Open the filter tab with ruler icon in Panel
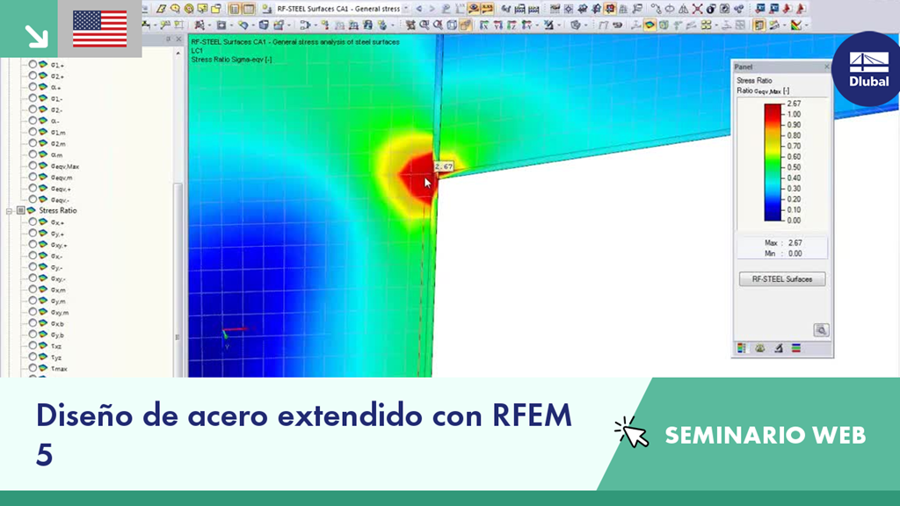The width and height of the screenshot is (900, 506). 779,348
